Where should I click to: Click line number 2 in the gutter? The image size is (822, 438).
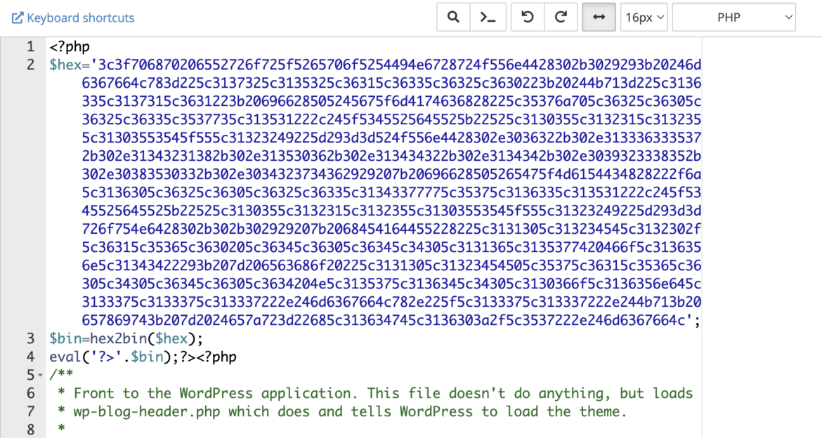click(30, 65)
